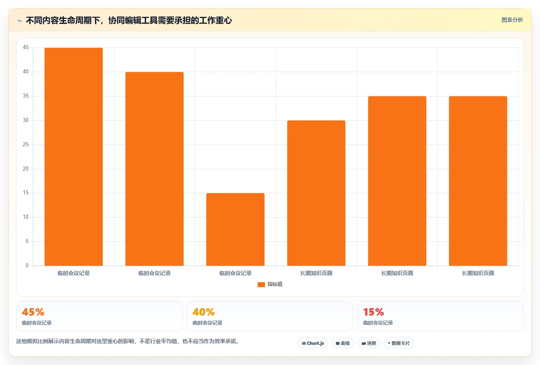Click the y-axis tick label 25
540x365 pixels.
click(x=26, y=145)
